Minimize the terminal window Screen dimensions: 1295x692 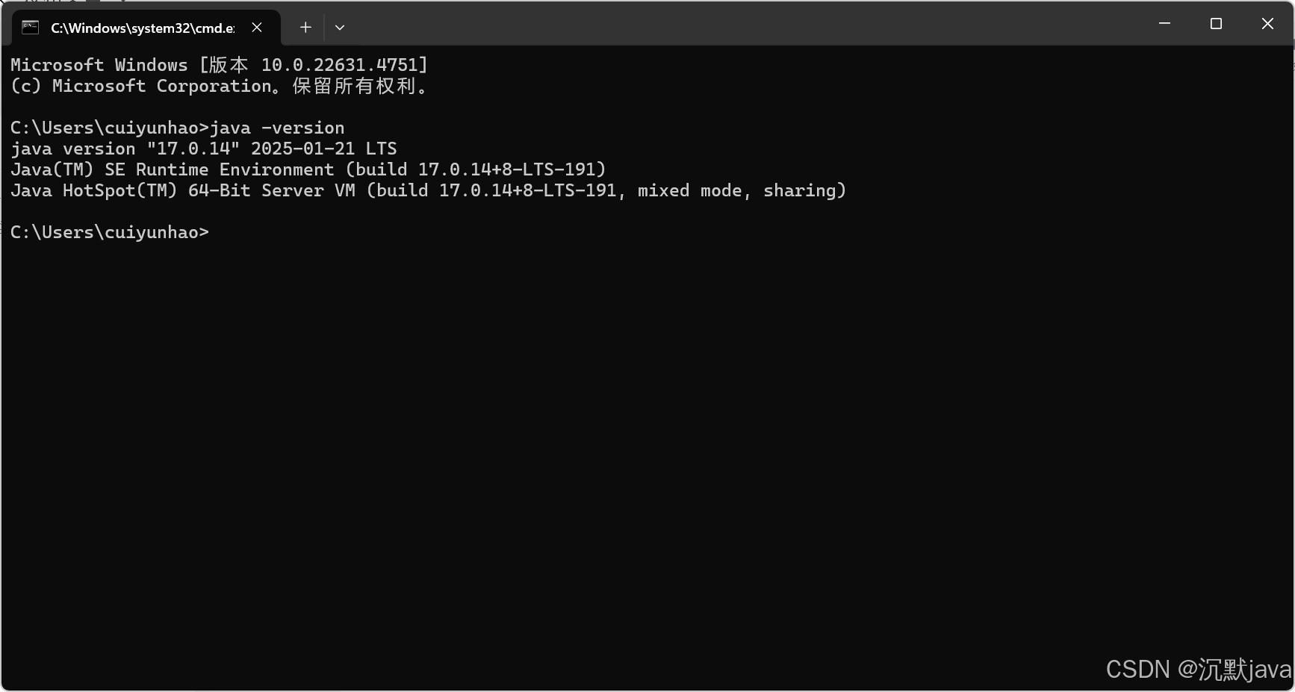click(x=1164, y=24)
